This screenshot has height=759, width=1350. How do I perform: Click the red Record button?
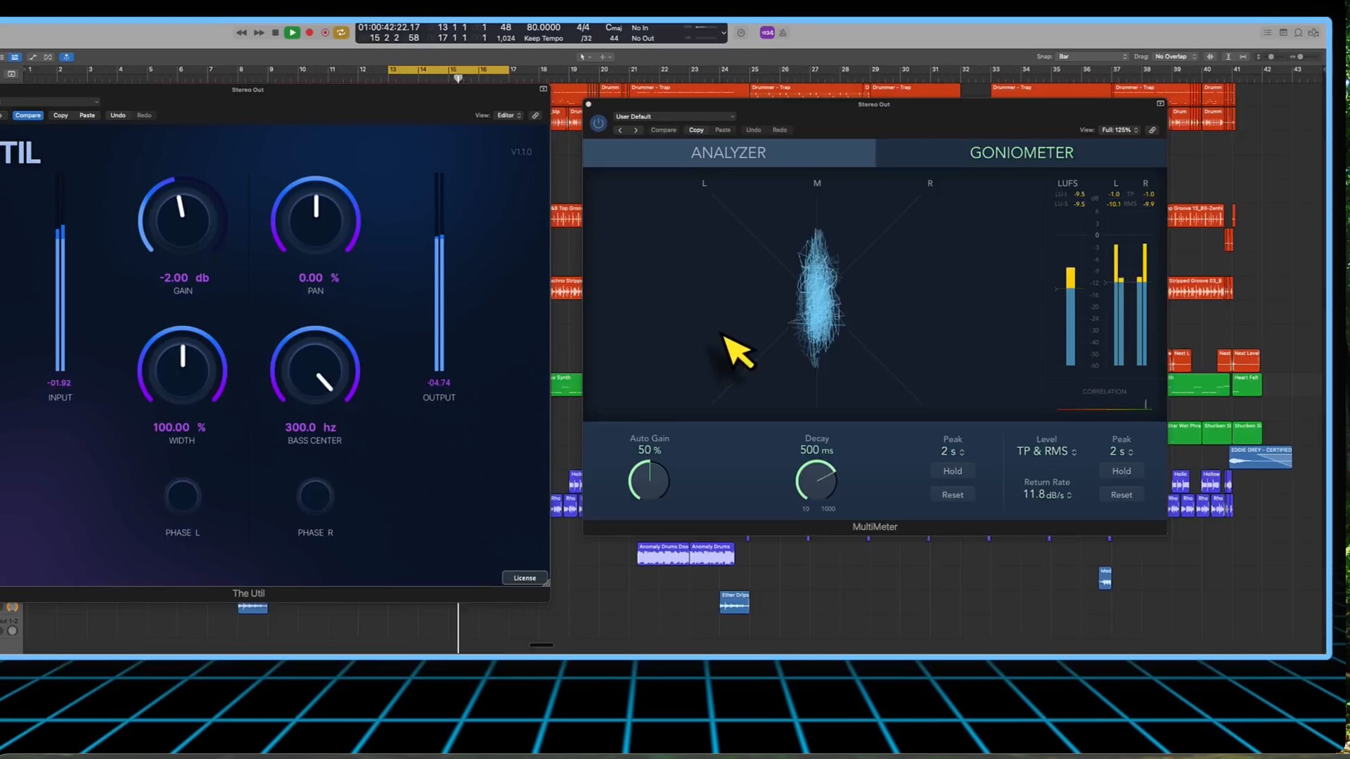[309, 32]
